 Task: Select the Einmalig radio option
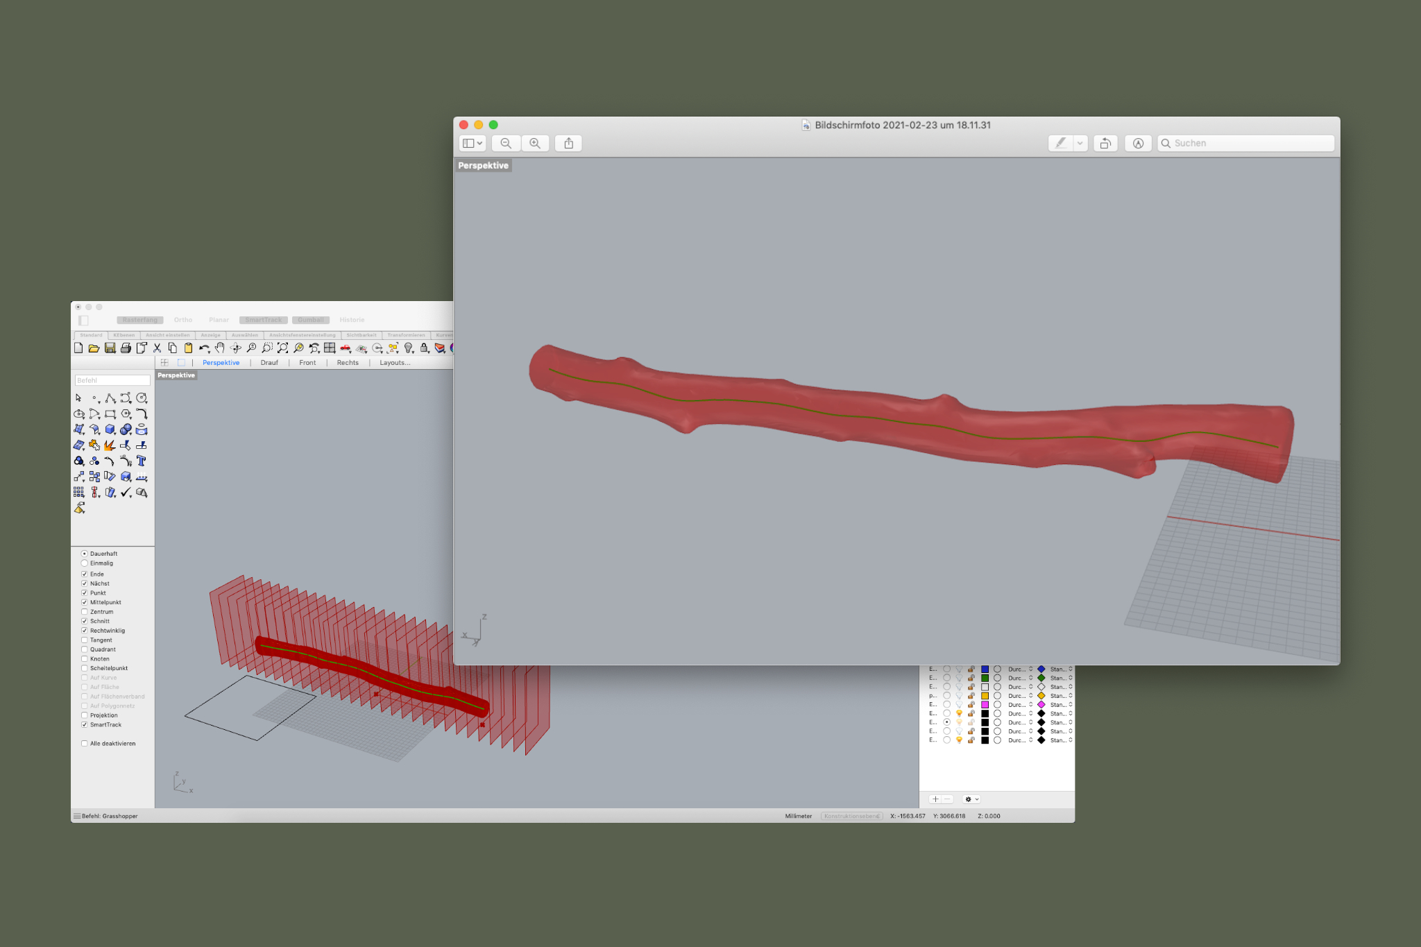tap(85, 563)
